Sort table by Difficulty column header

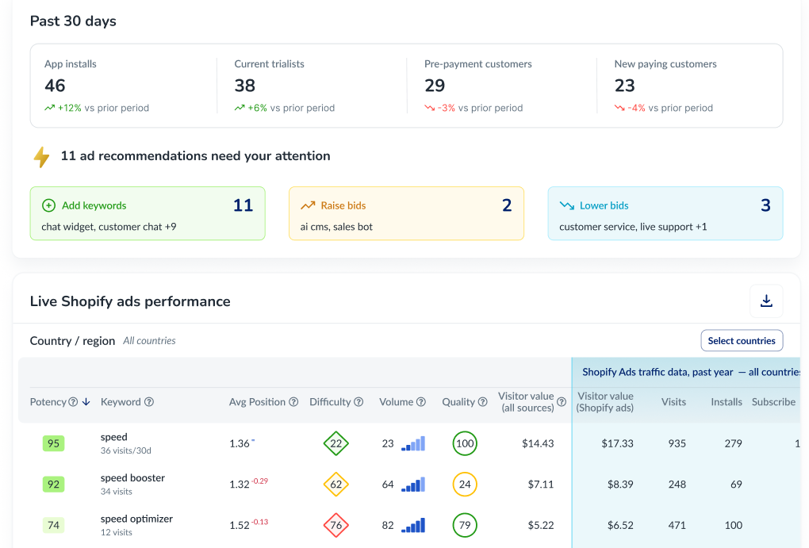point(330,402)
